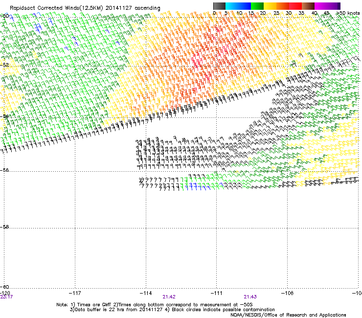362x318 pixels.
Task: Click the longitude label '-108'
Action: coord(287,293)
